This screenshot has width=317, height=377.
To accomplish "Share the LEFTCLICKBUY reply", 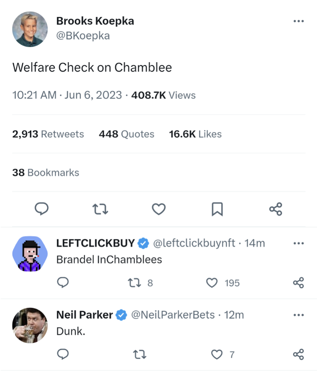I will pos(298,282).
